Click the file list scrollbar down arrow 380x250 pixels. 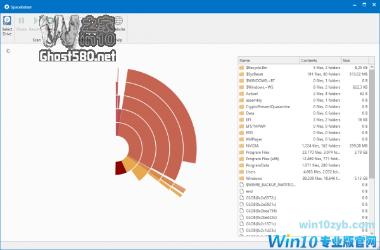[372, 234]
